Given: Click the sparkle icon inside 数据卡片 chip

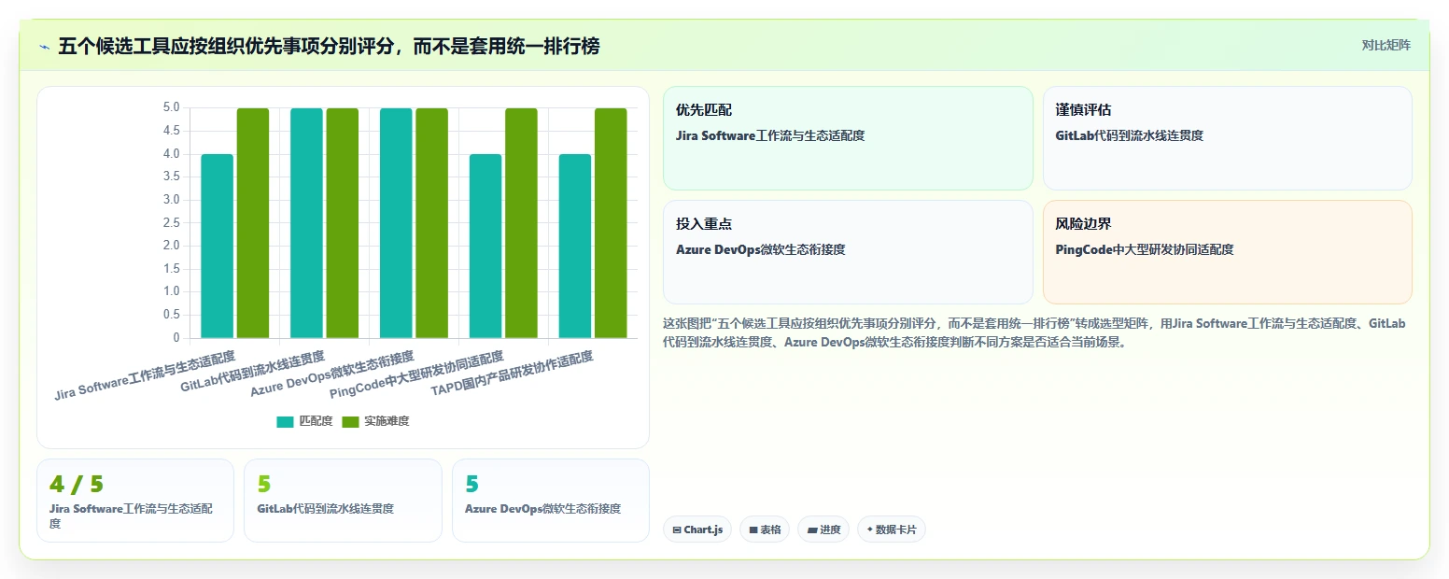Looking at the screenshot, I should pos(870,530).
